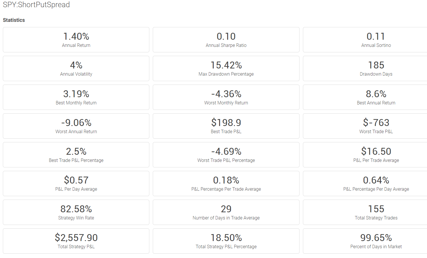Select the Worst Monthly Return card
This screenshot has width=427, height=258.
(226, 97)
